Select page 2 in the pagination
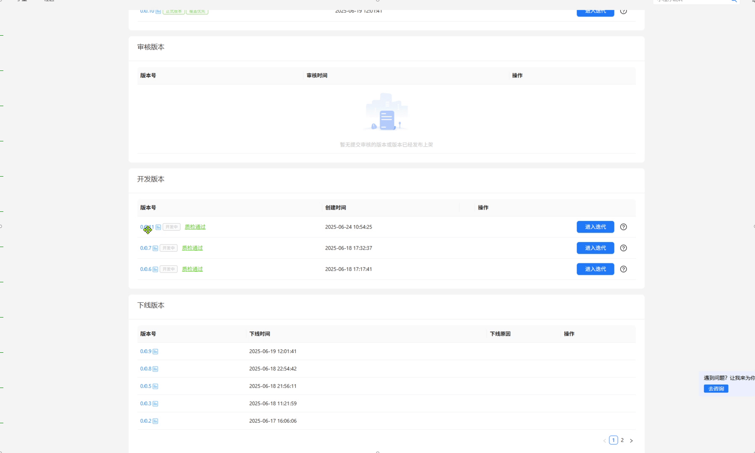 tap(622, 440)
